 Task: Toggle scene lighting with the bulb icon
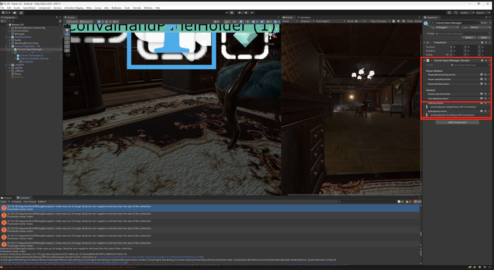241,22
